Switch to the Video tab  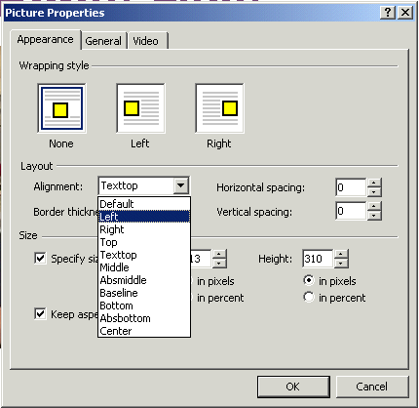tap(145, 41)
